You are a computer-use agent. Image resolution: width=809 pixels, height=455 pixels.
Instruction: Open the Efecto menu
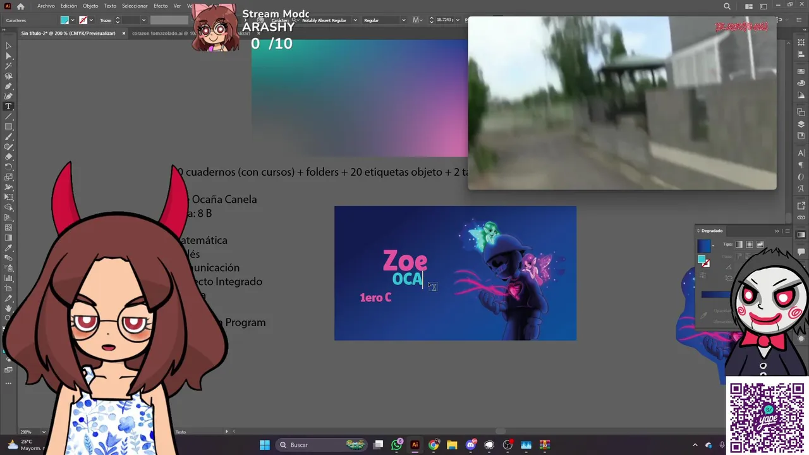[x=161, y=6]
